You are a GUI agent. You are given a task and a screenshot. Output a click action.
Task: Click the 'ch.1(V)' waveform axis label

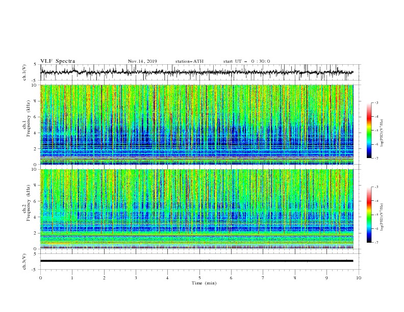pyautogui.click(x=24, y=72)
